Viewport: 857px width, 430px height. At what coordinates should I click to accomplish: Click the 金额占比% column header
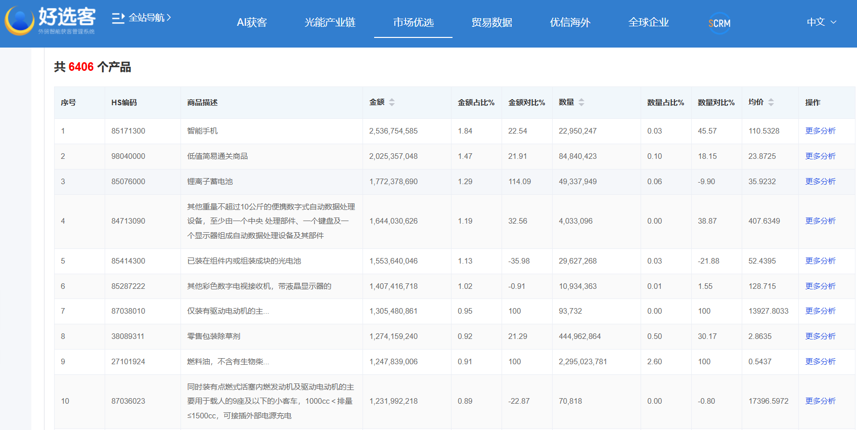click(476, 103)
